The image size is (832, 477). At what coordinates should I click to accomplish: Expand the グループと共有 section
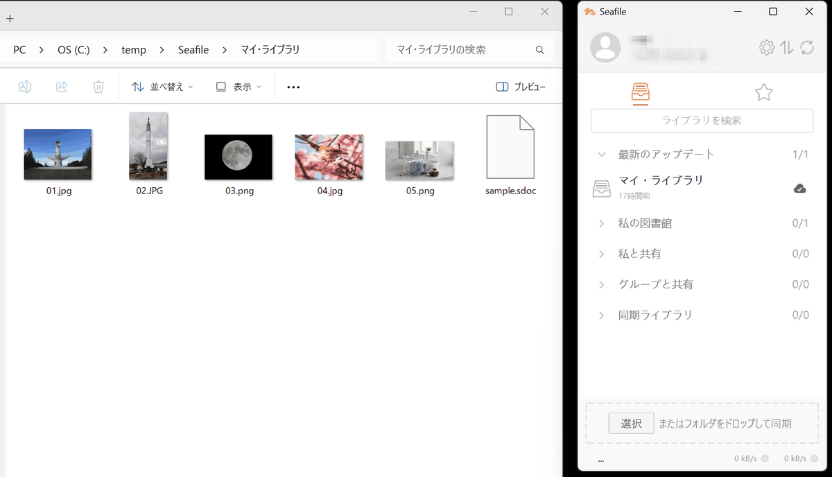[x=602, y=285]
